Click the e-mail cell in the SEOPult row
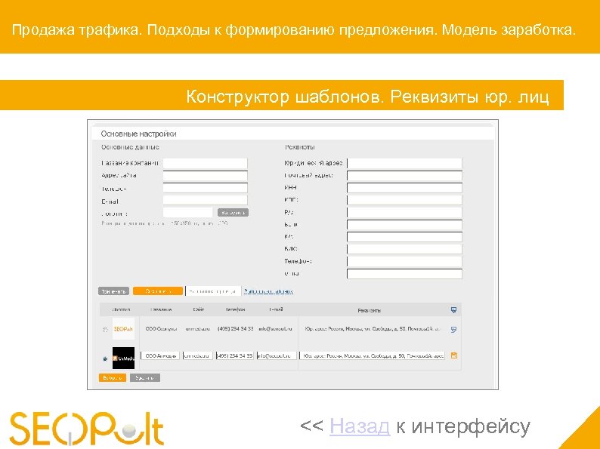 275,328
